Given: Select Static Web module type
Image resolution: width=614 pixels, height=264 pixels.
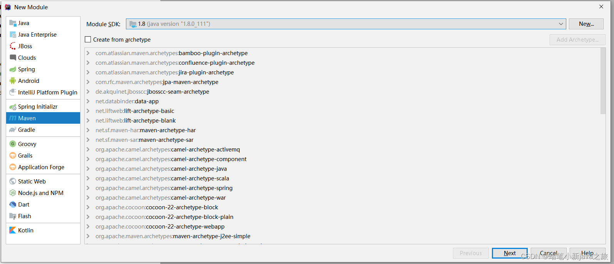Looking at the screenshot, I should [x=43, y=182].
